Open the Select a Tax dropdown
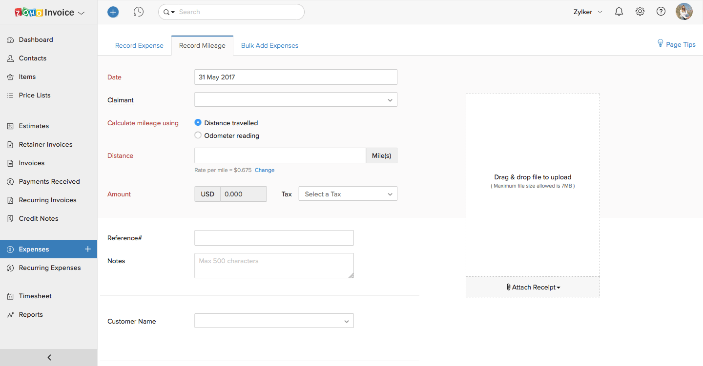 [x=348, y=194]
